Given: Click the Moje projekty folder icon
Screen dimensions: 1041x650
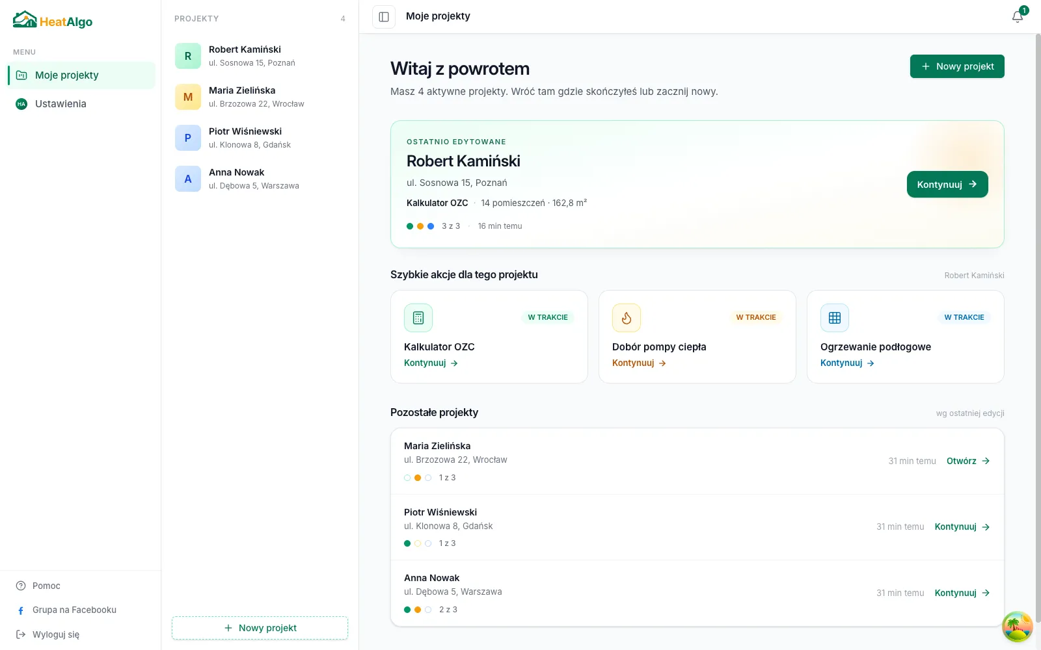Looking at the screenshot, I should [21, 75].
